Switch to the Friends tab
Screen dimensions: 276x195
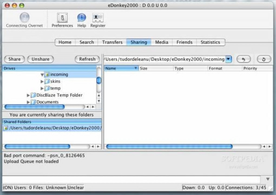tap(184, 42)
